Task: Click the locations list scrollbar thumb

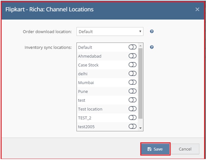Action: click(x=141, y=83)
